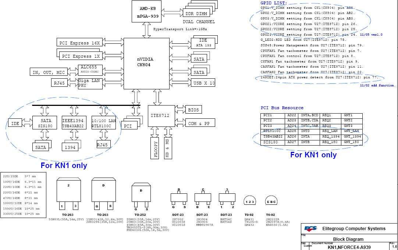The width and height of the screenshot is (398, 250).
Task: Select the USB X 10 block
Action: [203, 83]
